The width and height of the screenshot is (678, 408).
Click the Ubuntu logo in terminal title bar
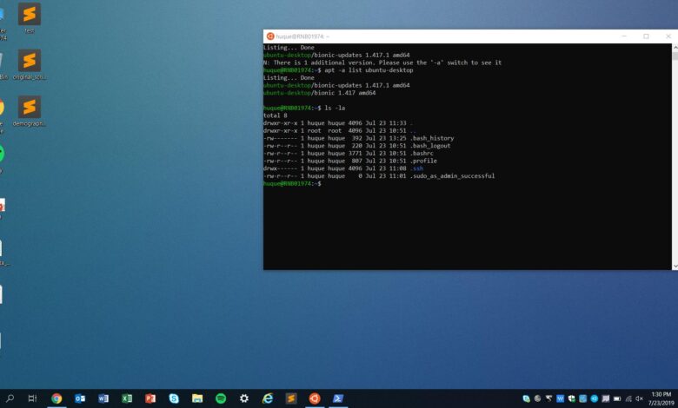[270, 36]
